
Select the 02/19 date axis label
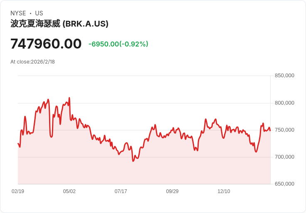(x=18, y=191)
